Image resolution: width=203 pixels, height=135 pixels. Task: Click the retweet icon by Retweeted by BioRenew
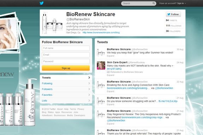pyautogui.click(x=108, y=72)
